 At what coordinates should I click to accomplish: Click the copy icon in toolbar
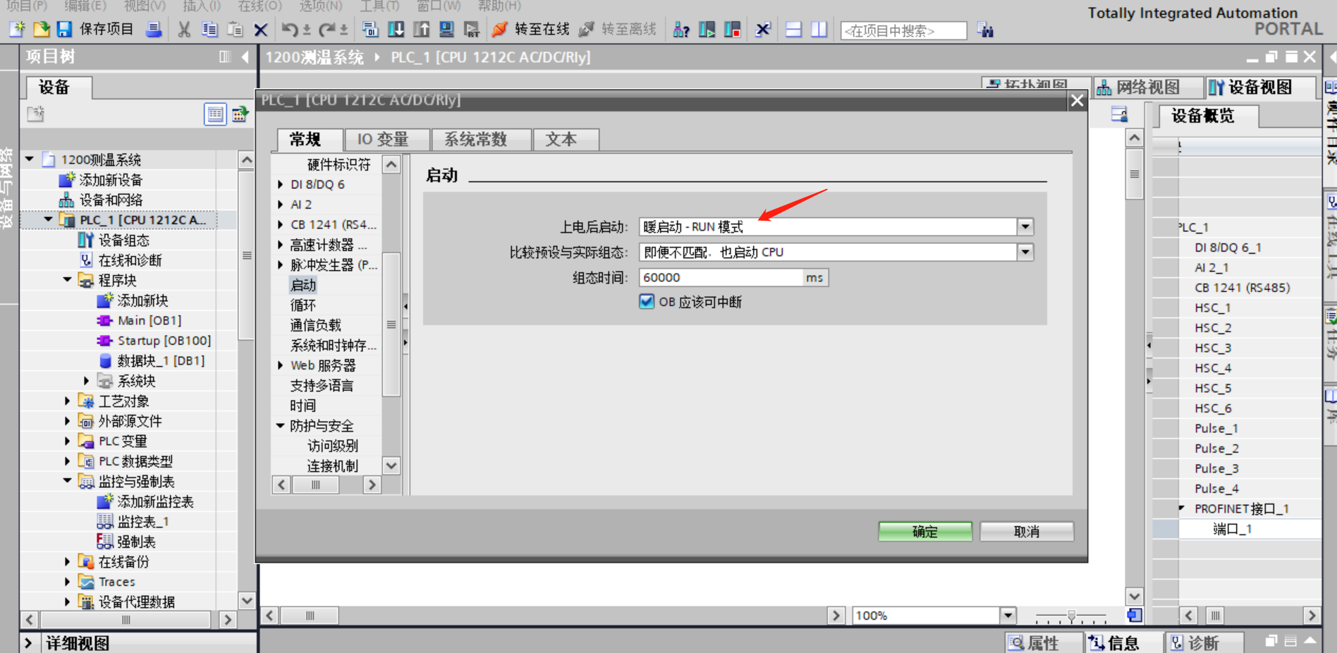click(209, 29)
